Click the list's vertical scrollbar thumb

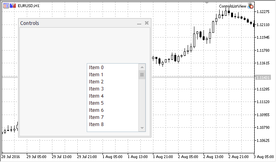142,75
